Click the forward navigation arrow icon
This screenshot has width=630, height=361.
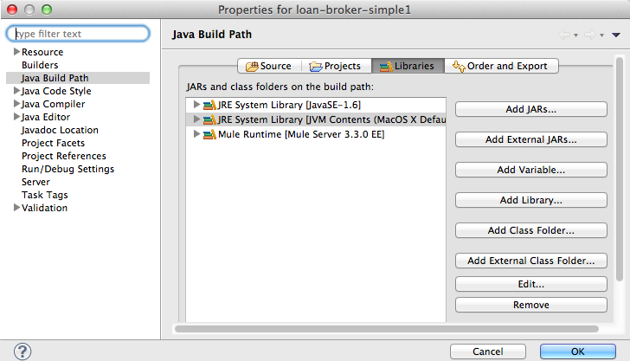590,35
